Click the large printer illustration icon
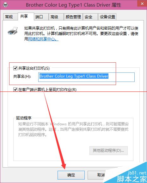 pyautogui.click(x=13, y=31)
